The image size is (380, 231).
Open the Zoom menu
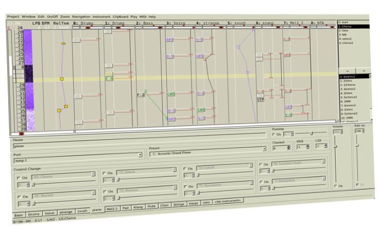coord(65,17)
